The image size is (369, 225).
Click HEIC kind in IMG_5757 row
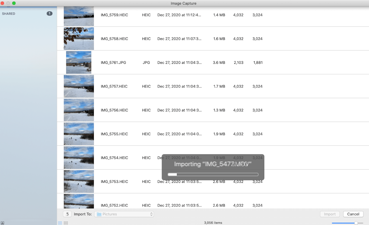[x=146, y=86]
